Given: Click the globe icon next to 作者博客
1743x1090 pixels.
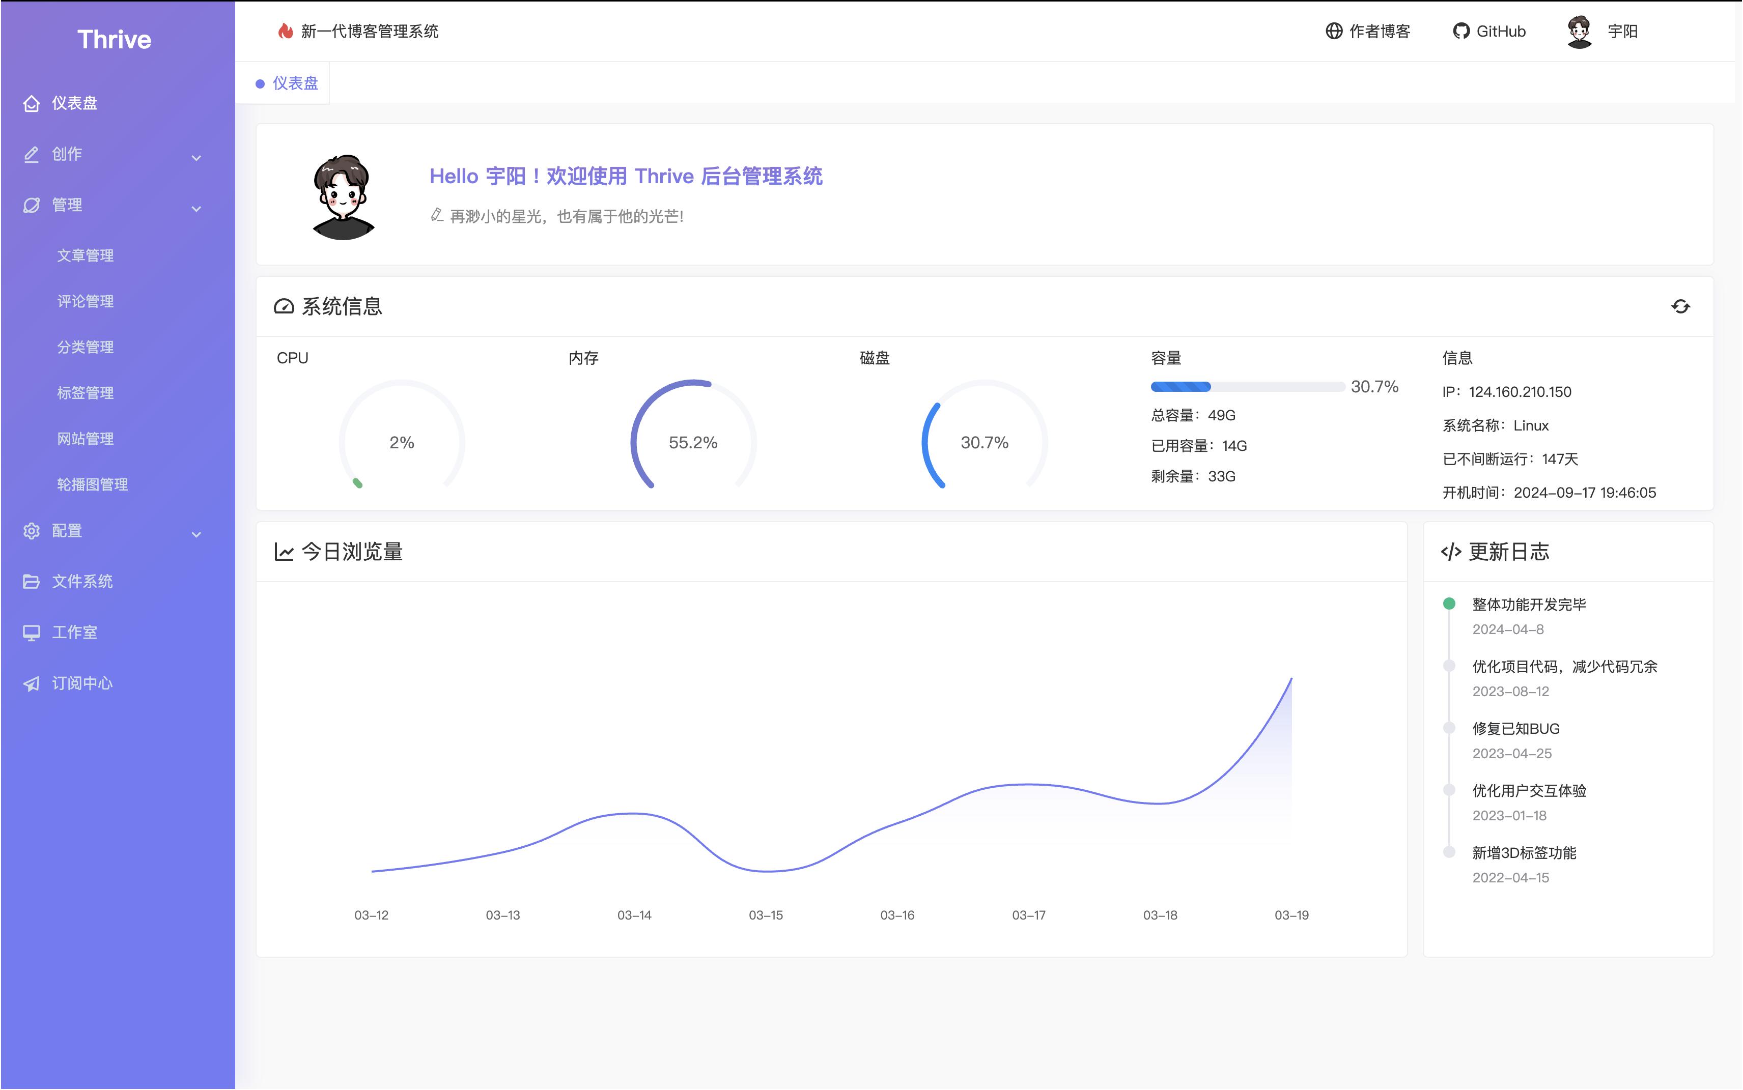Looking at the screenshot, I should 1333,31.
